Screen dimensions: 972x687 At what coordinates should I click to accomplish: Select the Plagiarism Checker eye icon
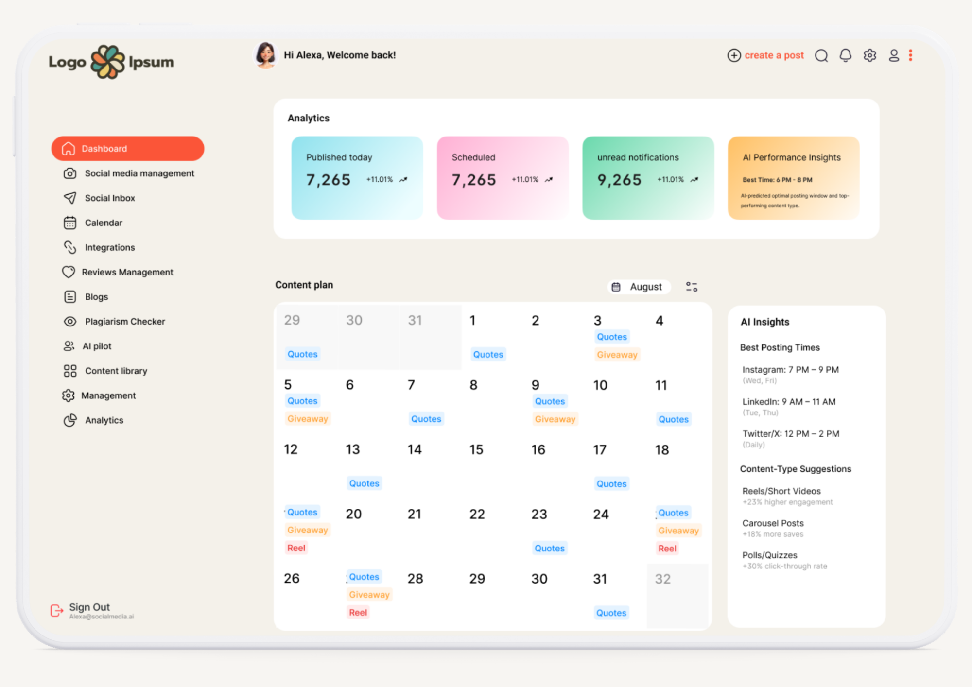(70, 321)
